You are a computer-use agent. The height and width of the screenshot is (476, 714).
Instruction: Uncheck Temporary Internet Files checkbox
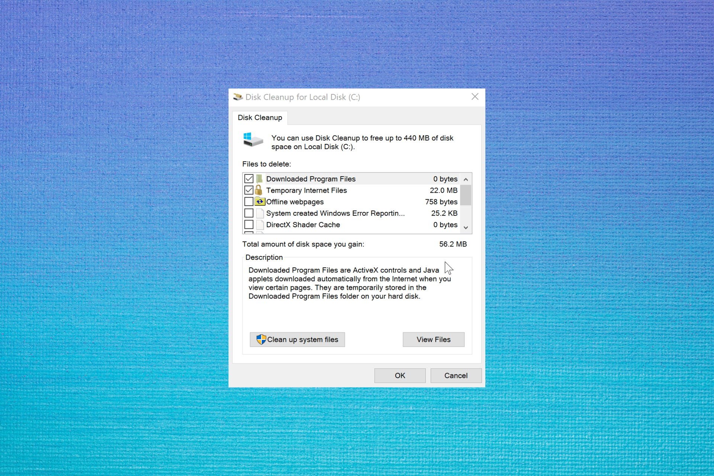[249, 190]
